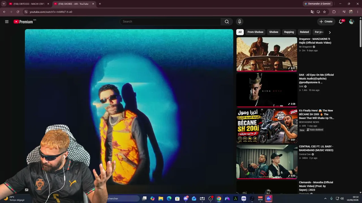Open Chrome tab search dropdown
The height and width of the screenshot is (203, 362).
[x=4, y=4]
